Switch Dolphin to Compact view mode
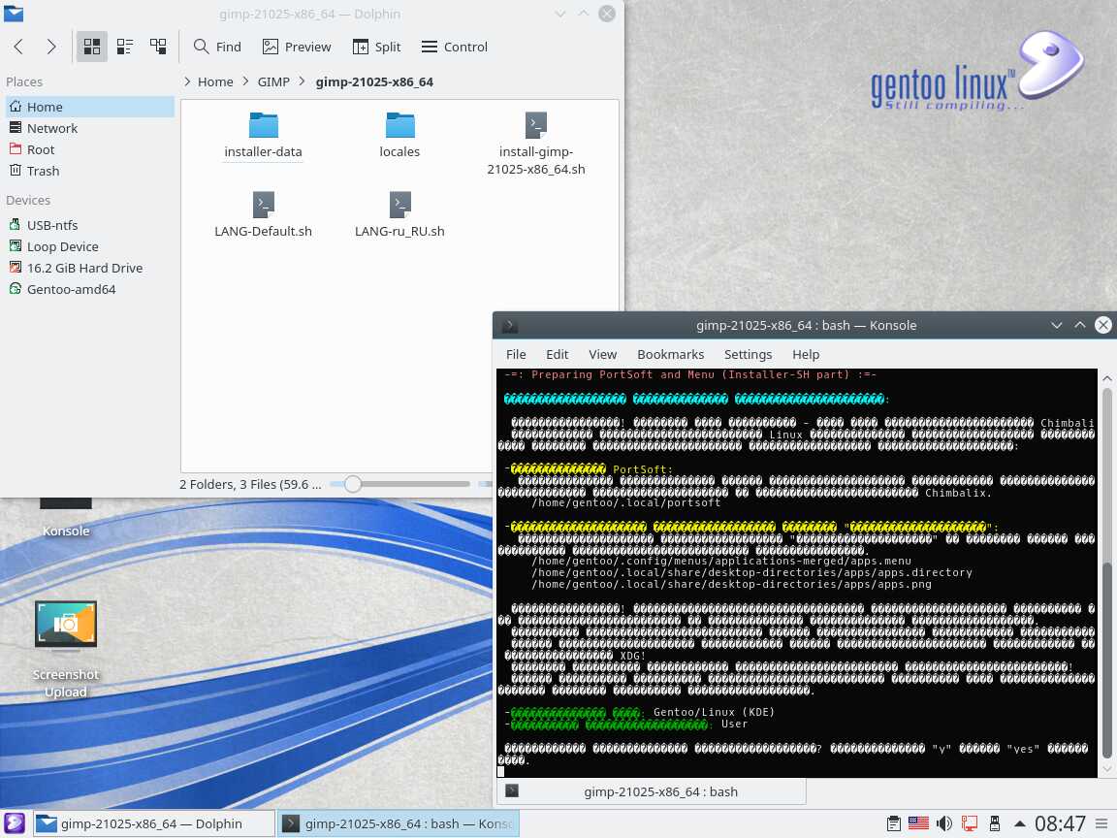1117x838 pixels. pyautogui.click(x=125, y=47)
